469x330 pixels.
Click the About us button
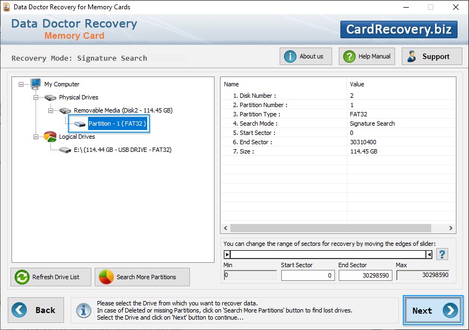(x=306, y=56)
